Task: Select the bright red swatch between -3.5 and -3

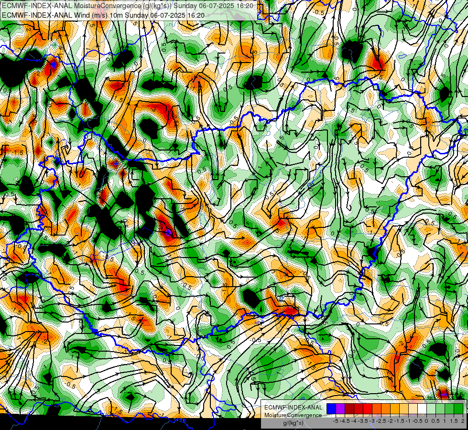Action: pos(368,409)
